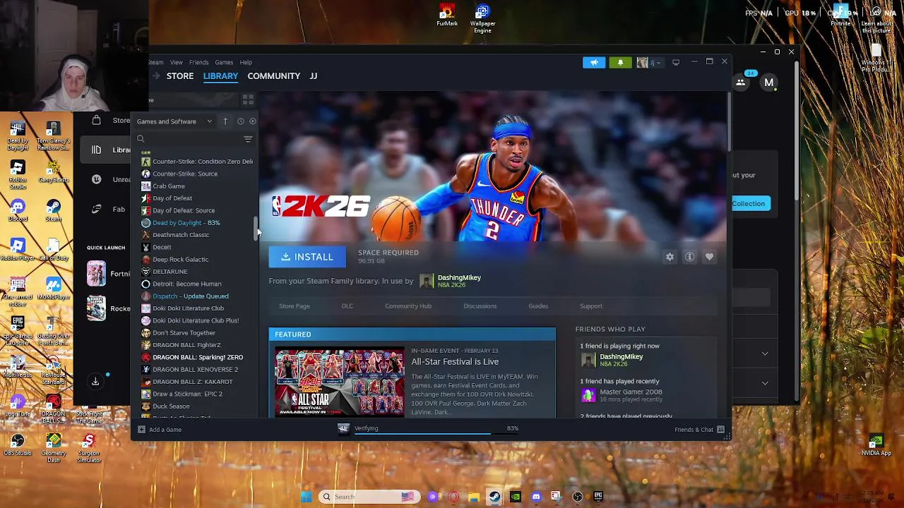Screen dimensions: 904x508
Task: Open the Steam menu
Action: [156, 62]
